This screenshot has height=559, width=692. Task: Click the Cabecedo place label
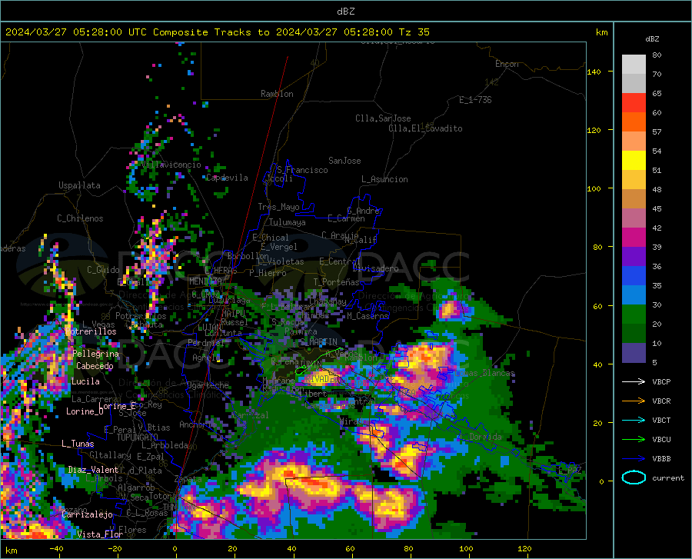(95, 366)
